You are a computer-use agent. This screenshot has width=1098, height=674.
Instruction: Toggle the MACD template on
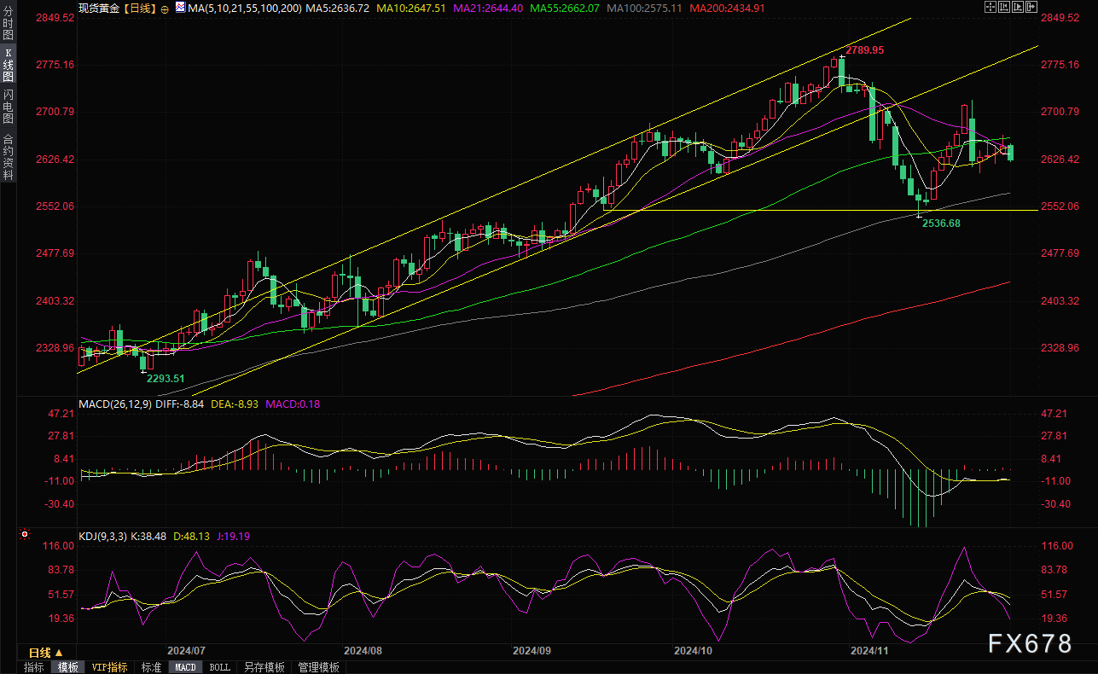point(185,667)
